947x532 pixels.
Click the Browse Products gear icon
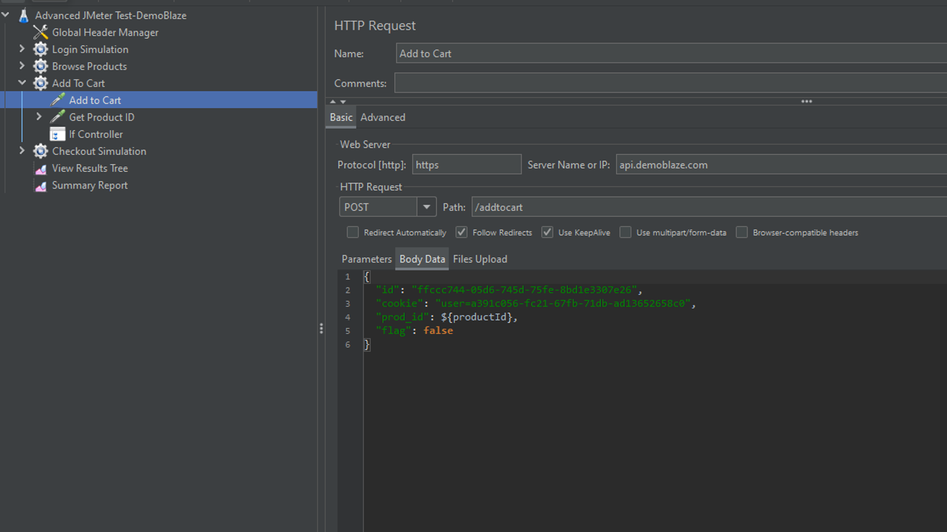tap(41, 66)
